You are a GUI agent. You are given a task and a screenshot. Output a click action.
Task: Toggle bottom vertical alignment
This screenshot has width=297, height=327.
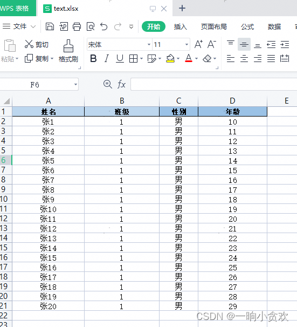pos(258,45)
